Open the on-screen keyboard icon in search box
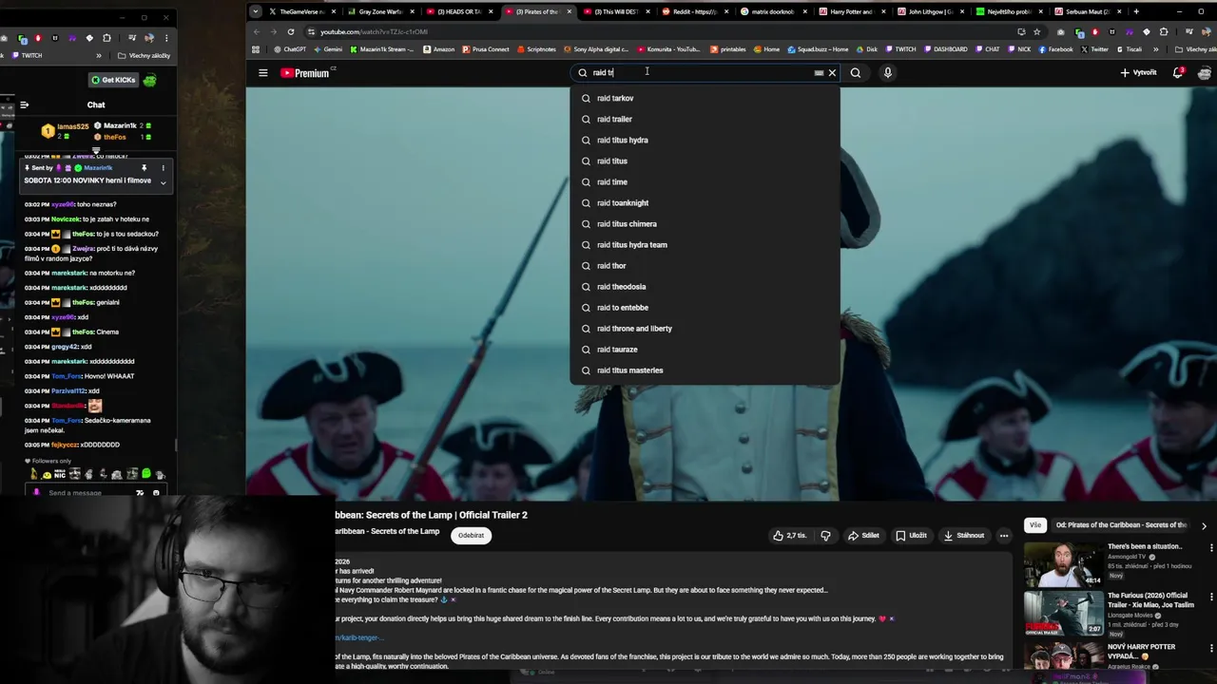The height and width of the screenshot is (684, 1217). [x=819, y=72]
